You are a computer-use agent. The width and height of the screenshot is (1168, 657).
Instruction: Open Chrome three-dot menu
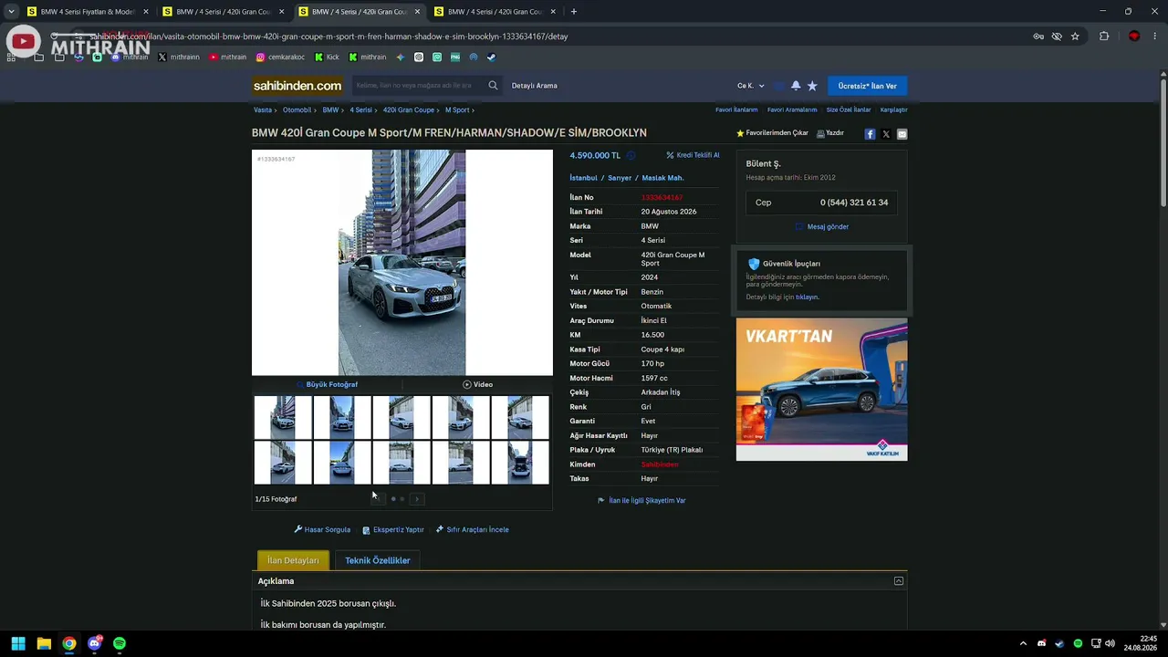pos(1155,36)
